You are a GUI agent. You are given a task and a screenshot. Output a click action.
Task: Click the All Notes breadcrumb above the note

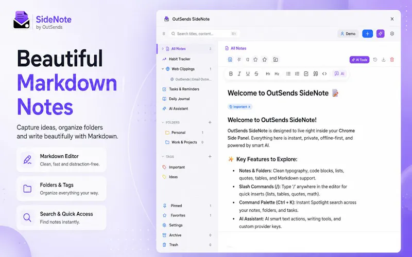pyautogui.click(x=236, y=48)
